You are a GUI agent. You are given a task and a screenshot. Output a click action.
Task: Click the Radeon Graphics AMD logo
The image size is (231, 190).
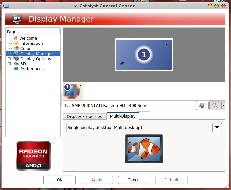pos(33,156)
